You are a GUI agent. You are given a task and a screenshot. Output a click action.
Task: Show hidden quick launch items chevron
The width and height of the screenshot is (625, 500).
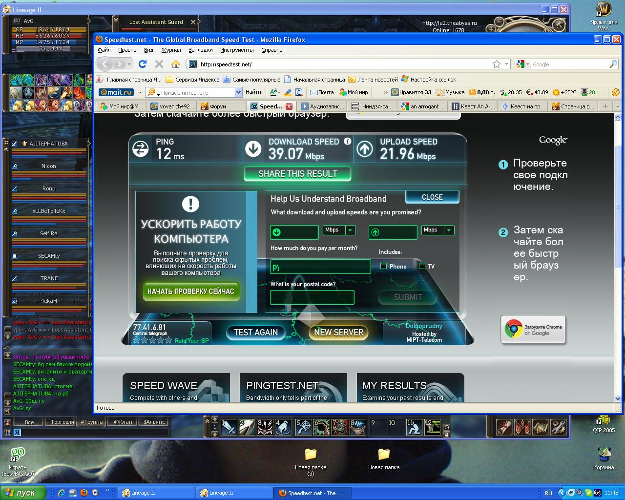click(107, 491)
